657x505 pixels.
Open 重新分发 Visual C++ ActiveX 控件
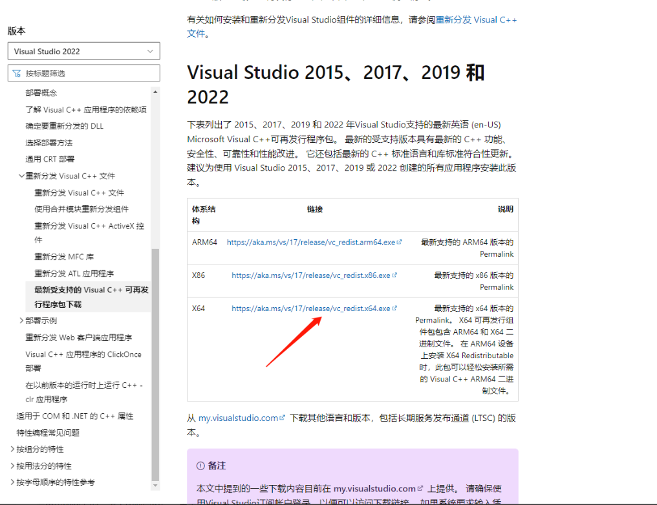pos(89,233)
